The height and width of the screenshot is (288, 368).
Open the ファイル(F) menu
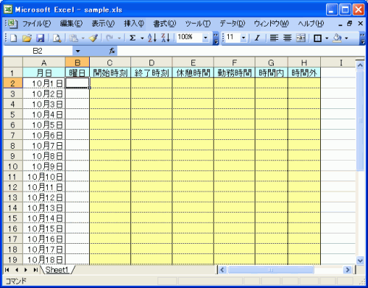pyautogui.click(x=37, y=24)
